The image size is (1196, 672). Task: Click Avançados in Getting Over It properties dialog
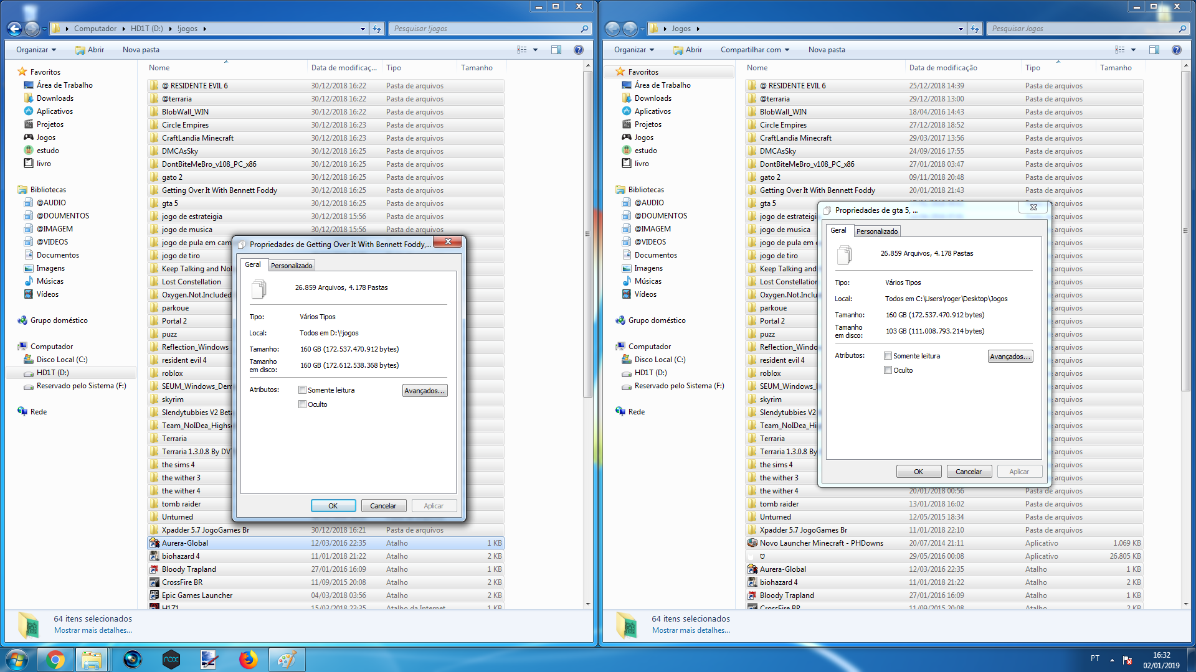click(425, 391)
